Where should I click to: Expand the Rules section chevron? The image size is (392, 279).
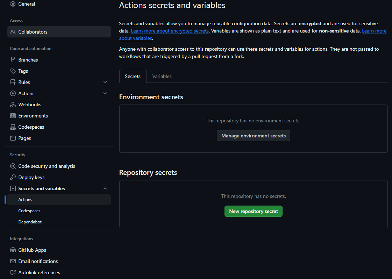(x=105, y=82)
